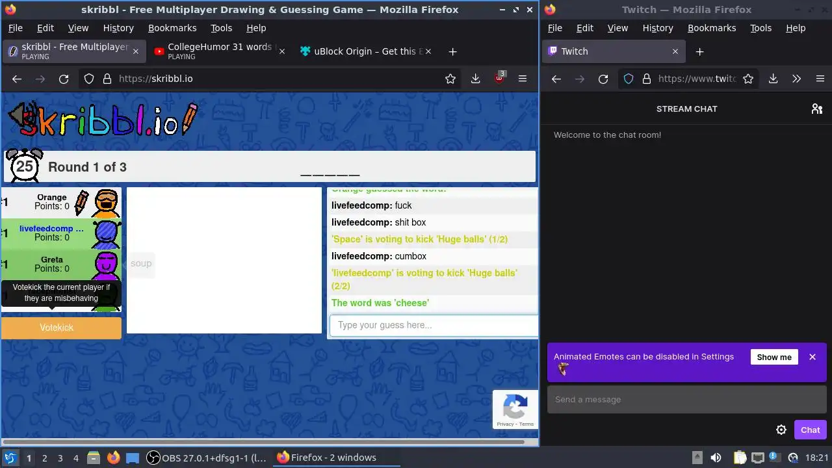Close the uBlock Origin tab
This screenshot has height=468, width=832.
[428, 51]
